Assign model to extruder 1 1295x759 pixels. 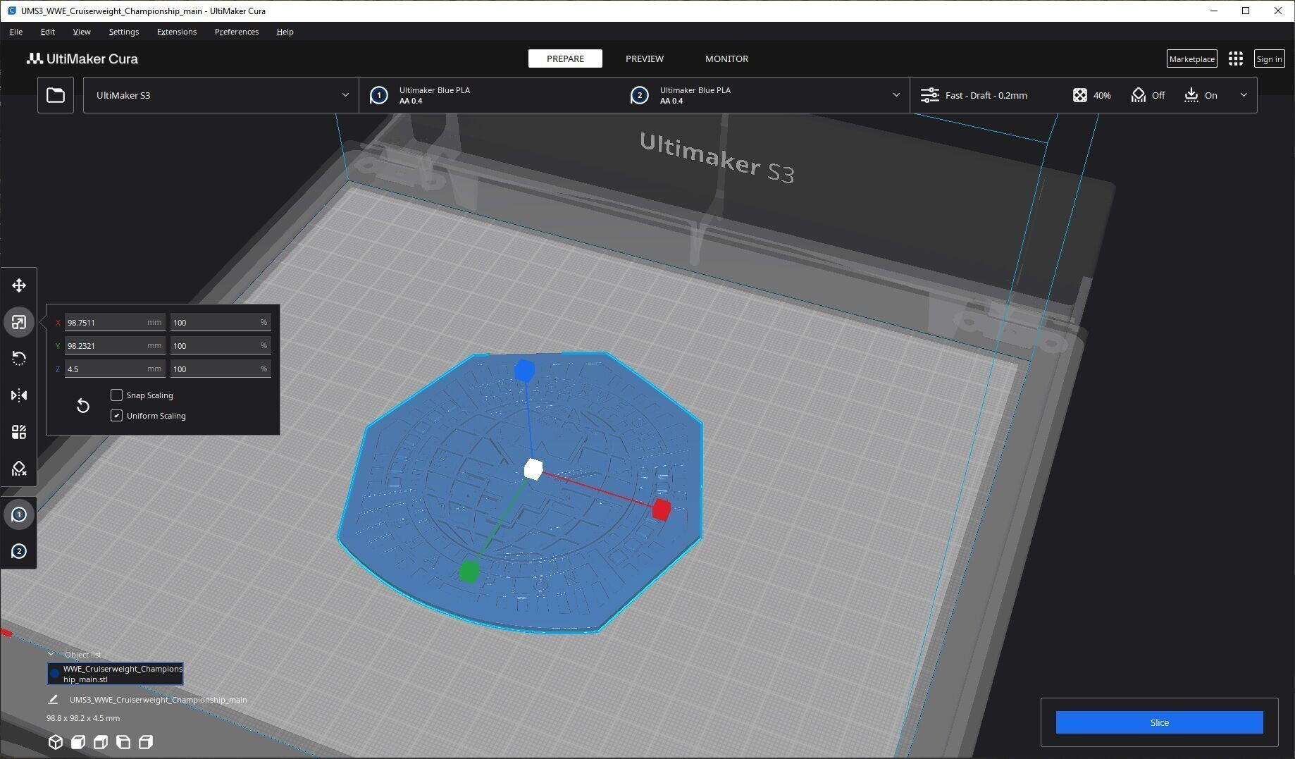[19, 514]
